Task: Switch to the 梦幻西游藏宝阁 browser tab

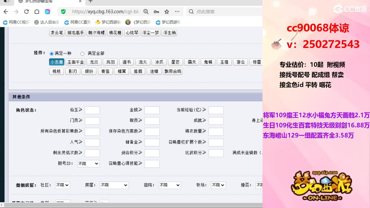Action: tap(46, 1)
